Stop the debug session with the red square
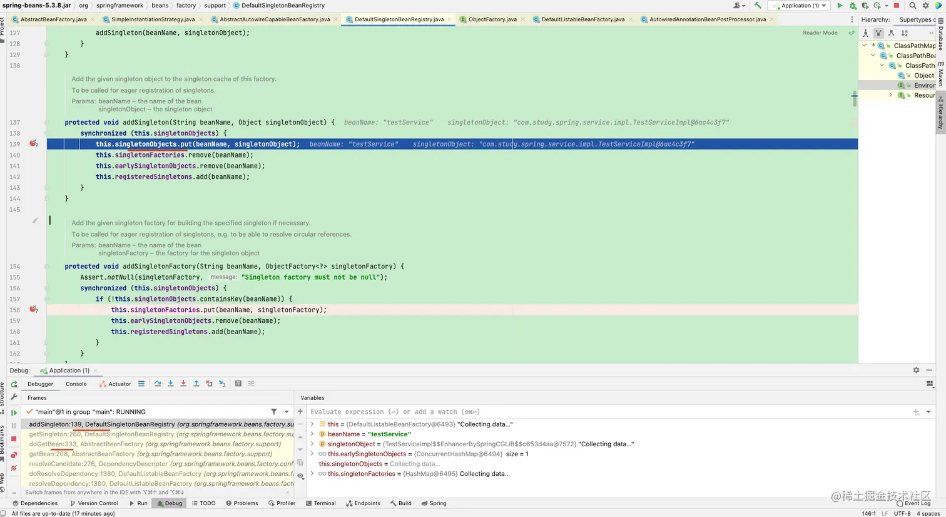Screen dimensions: 946x517 click(x=14, y=439)
